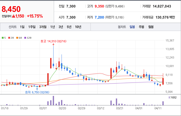The image size is (181, 116).
Task: Click the 02/07 date axis label
Action: coord(43,109)
